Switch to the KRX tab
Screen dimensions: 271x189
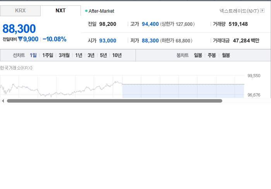(x=20, y=11)
